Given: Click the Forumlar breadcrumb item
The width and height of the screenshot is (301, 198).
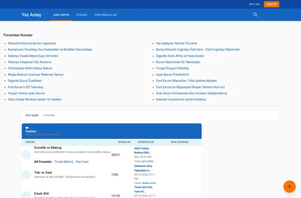Looking at the screenshot, I should point(49,115).
